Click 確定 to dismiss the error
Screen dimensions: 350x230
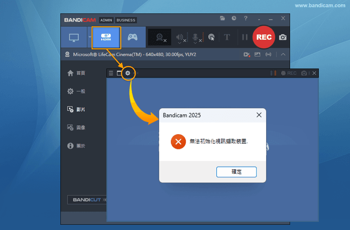(236, 172)
